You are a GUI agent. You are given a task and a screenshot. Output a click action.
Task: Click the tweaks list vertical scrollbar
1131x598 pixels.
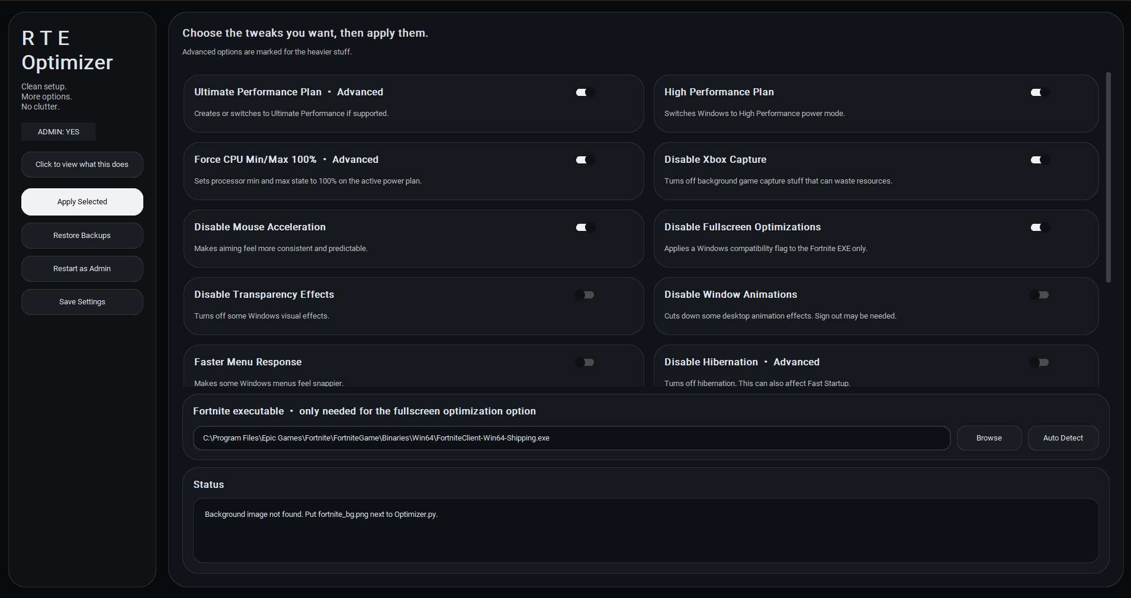(x=1108, y=178)
